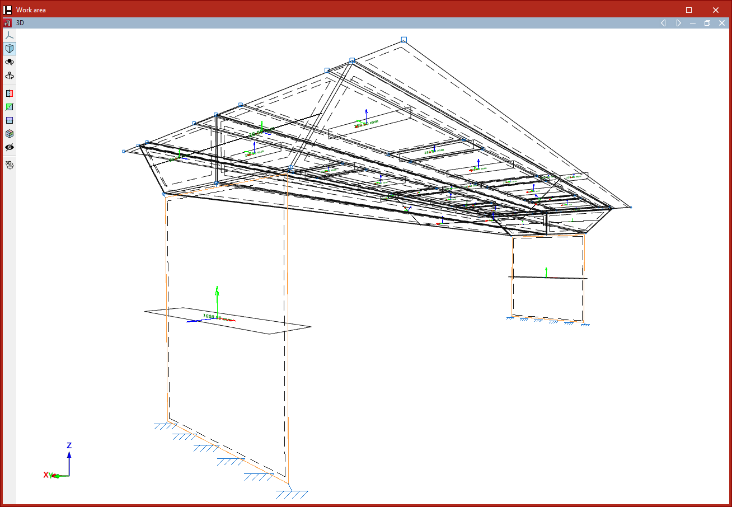
Task: Select the rotate-around-vertical-axis tool
Action: click(10, 76)
